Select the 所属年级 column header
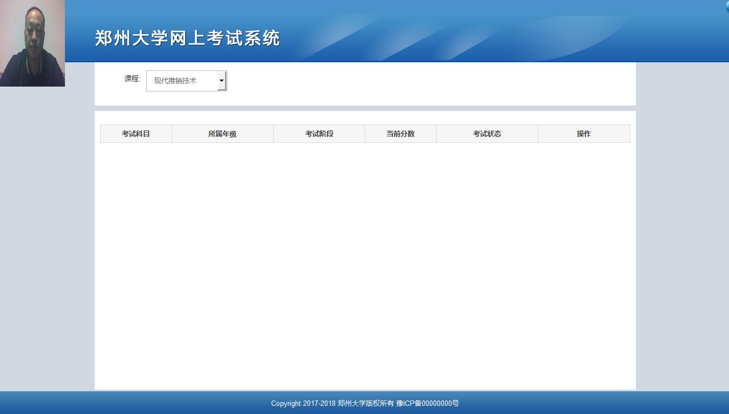 pos(222,134)
